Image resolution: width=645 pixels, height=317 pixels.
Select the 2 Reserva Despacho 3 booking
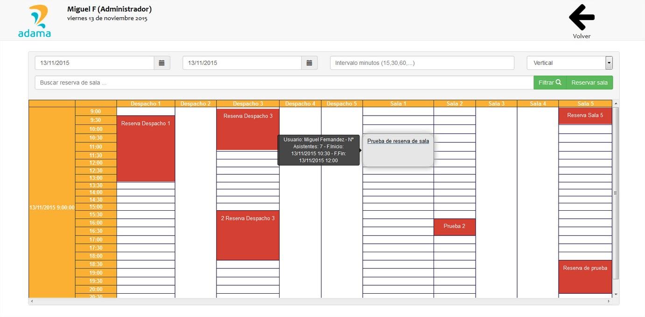coord(247,235)
